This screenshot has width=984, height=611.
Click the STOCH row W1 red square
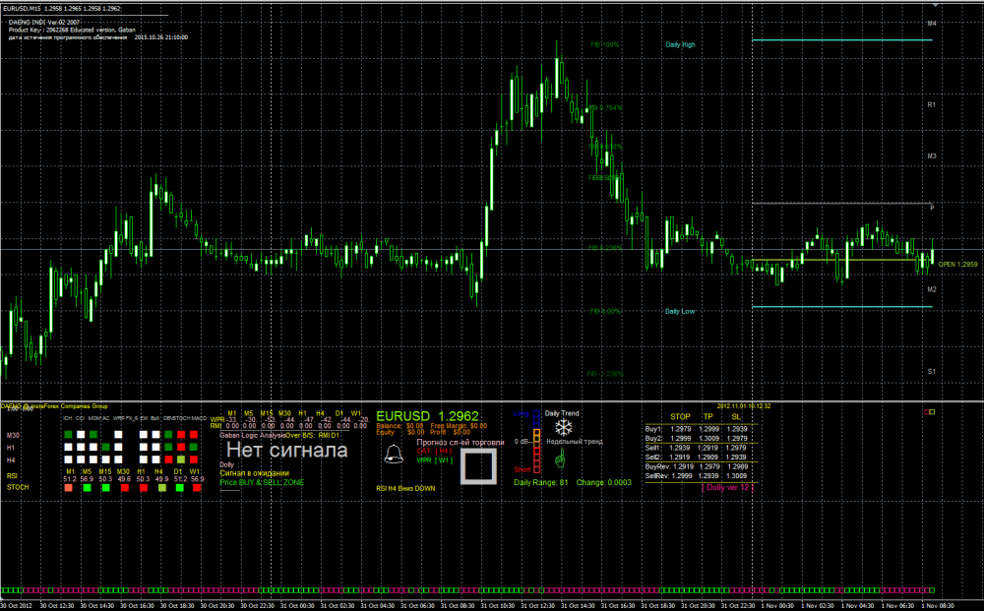point(197,487)
